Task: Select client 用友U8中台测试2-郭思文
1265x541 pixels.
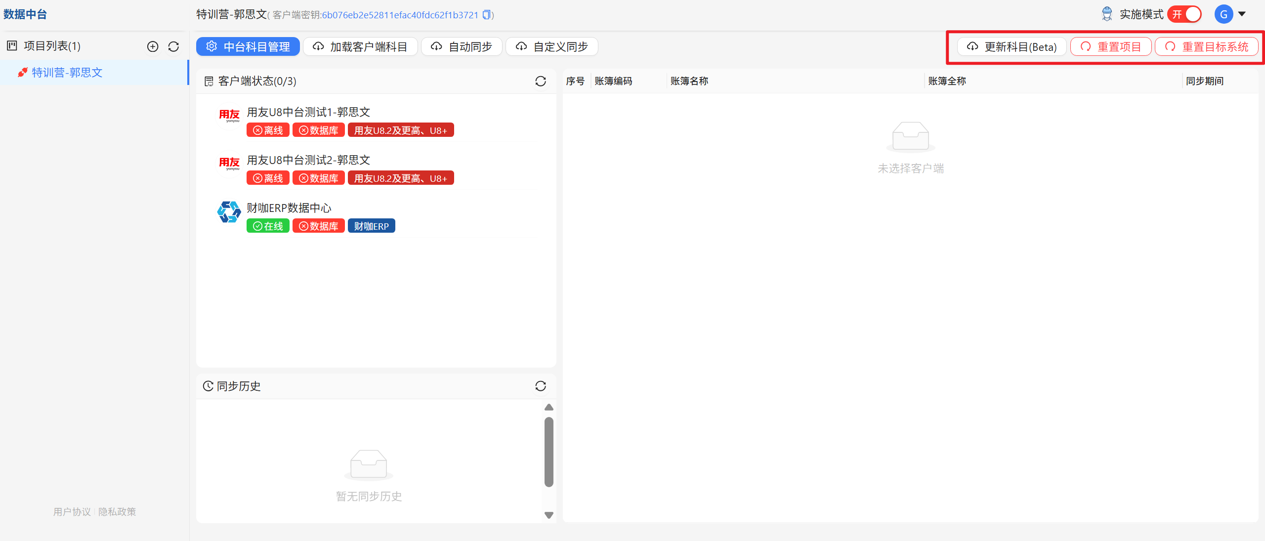Action: (378, 168)
